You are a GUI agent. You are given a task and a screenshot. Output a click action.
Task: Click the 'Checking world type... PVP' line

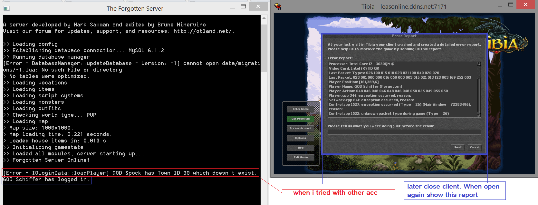pos(50,115)
